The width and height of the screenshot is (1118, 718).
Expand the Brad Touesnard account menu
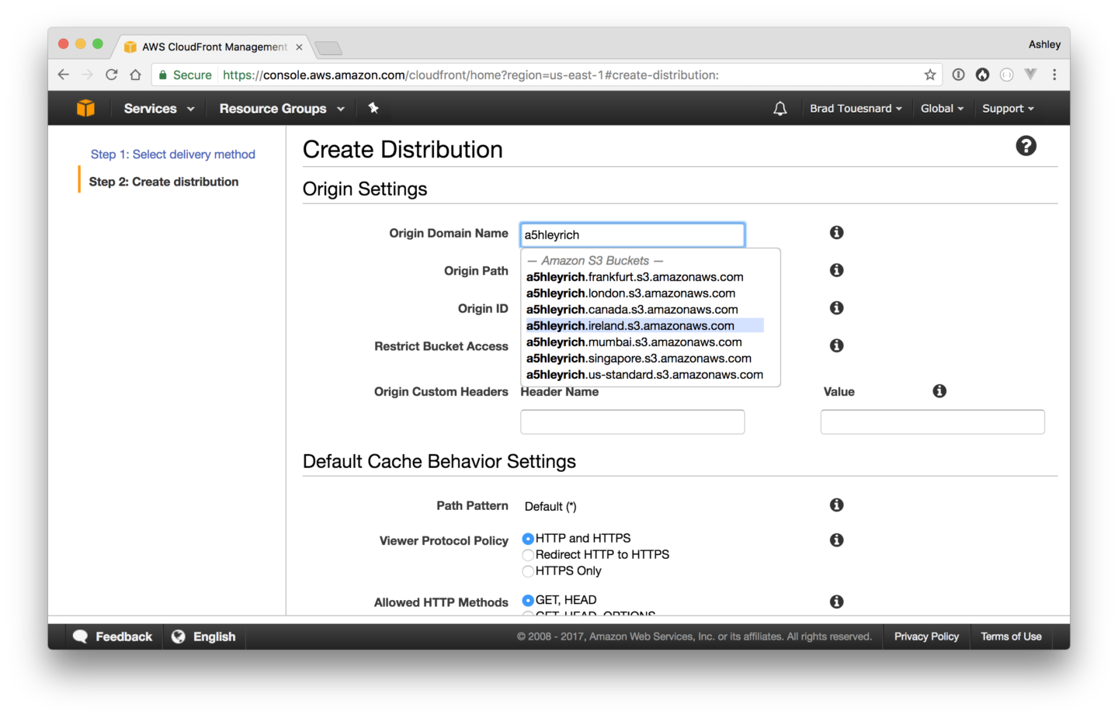pyautogui.click(x=855, y=109)
